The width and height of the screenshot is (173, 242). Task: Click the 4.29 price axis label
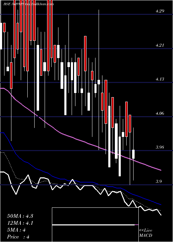(160, 11)
